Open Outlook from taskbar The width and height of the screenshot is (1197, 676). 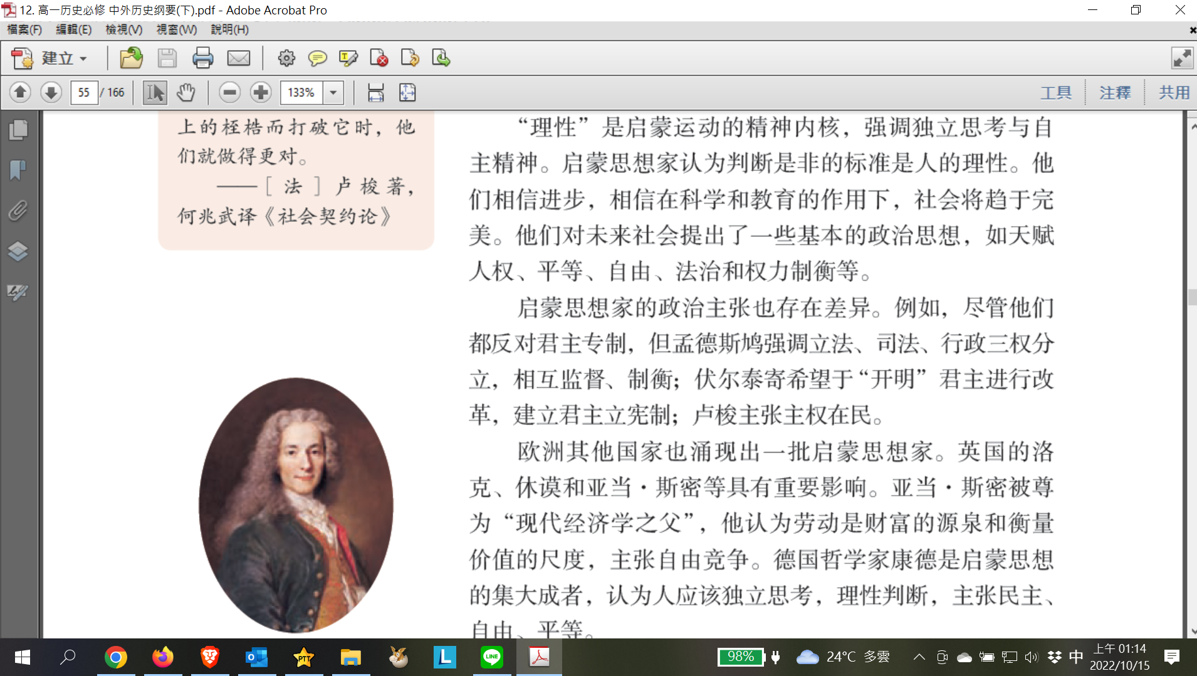coord(257,657)
